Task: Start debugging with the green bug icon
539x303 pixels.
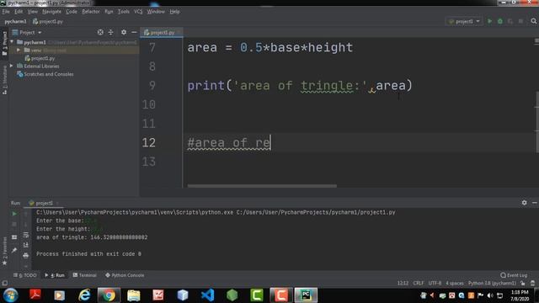Action: (500, 21)
